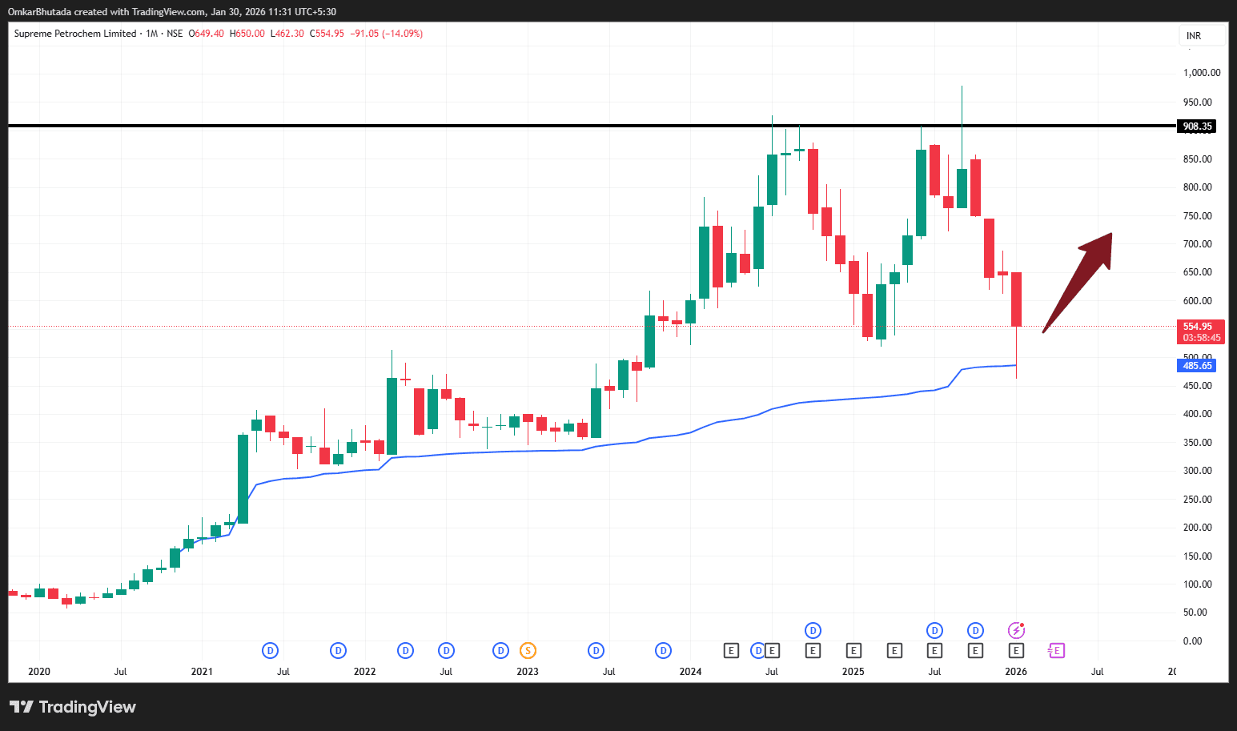Click the 200.00 price axis label

pyautogui.click(x=1198, y=528)
